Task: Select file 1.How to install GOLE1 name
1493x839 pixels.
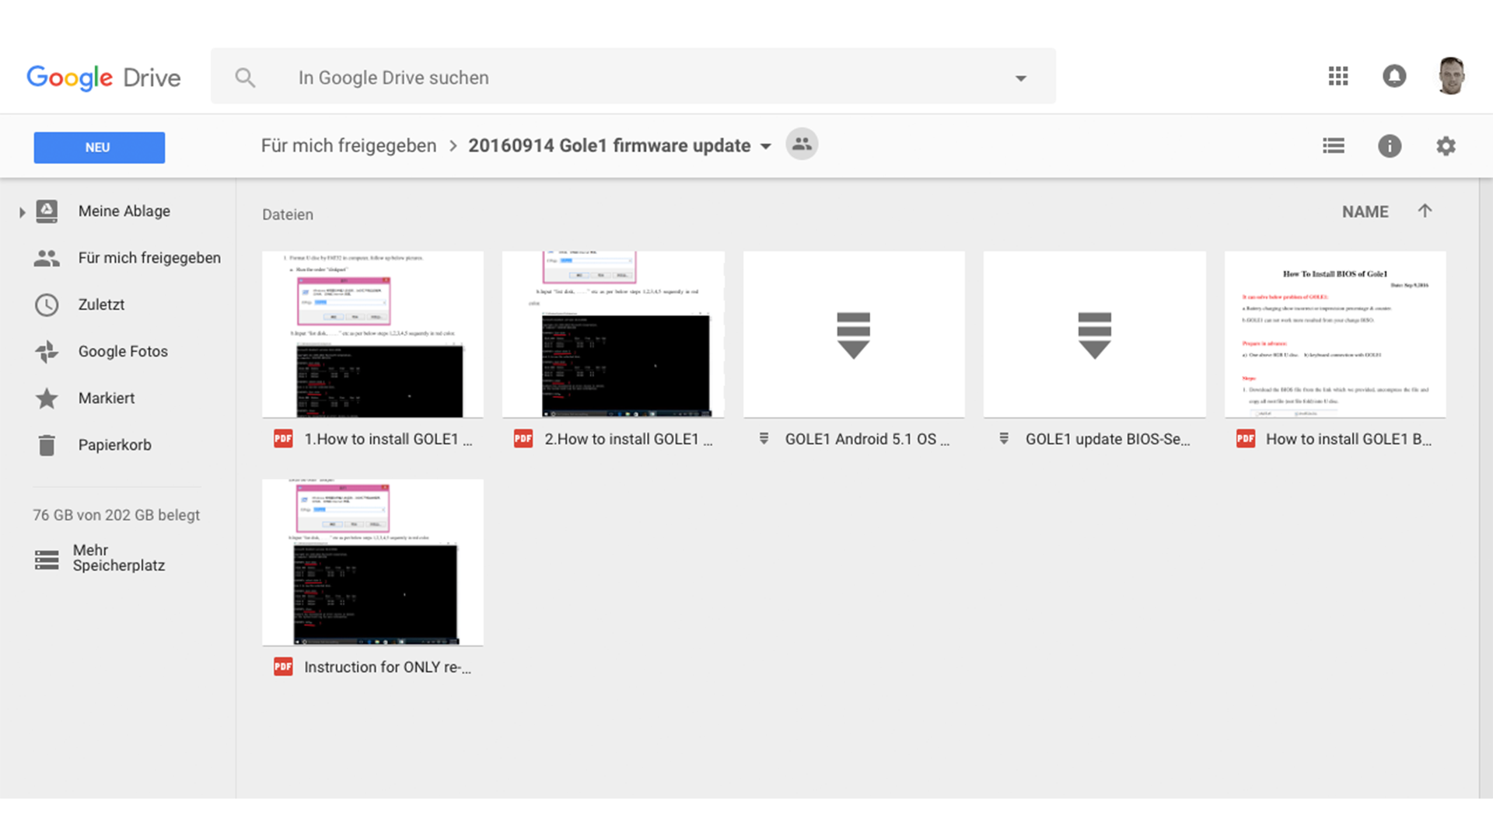Action: coord(388,439)
